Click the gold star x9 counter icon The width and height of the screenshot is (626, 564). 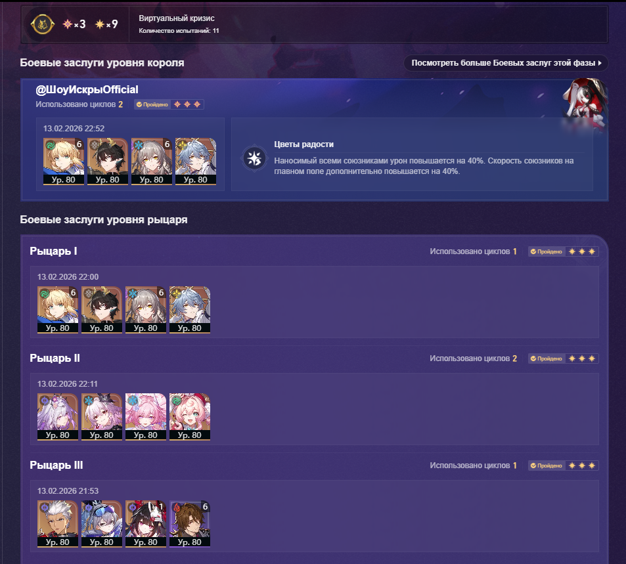(100, 24)
